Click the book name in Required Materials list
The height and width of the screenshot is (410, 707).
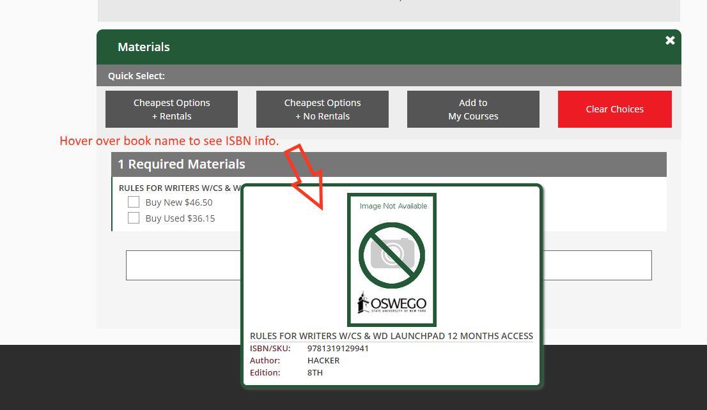[179, 188]
